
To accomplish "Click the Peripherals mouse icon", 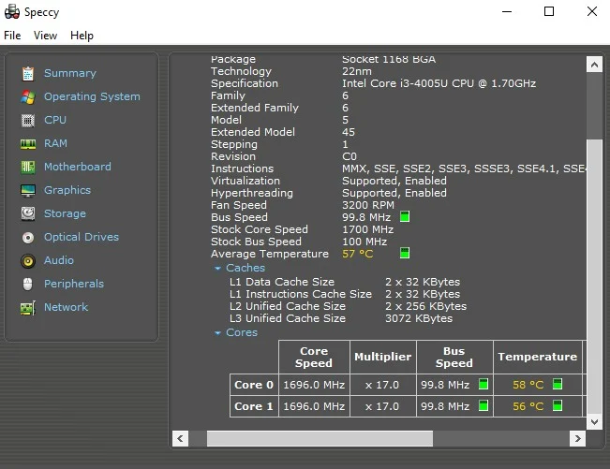I will pyautogui.click(x=27, y=284).
